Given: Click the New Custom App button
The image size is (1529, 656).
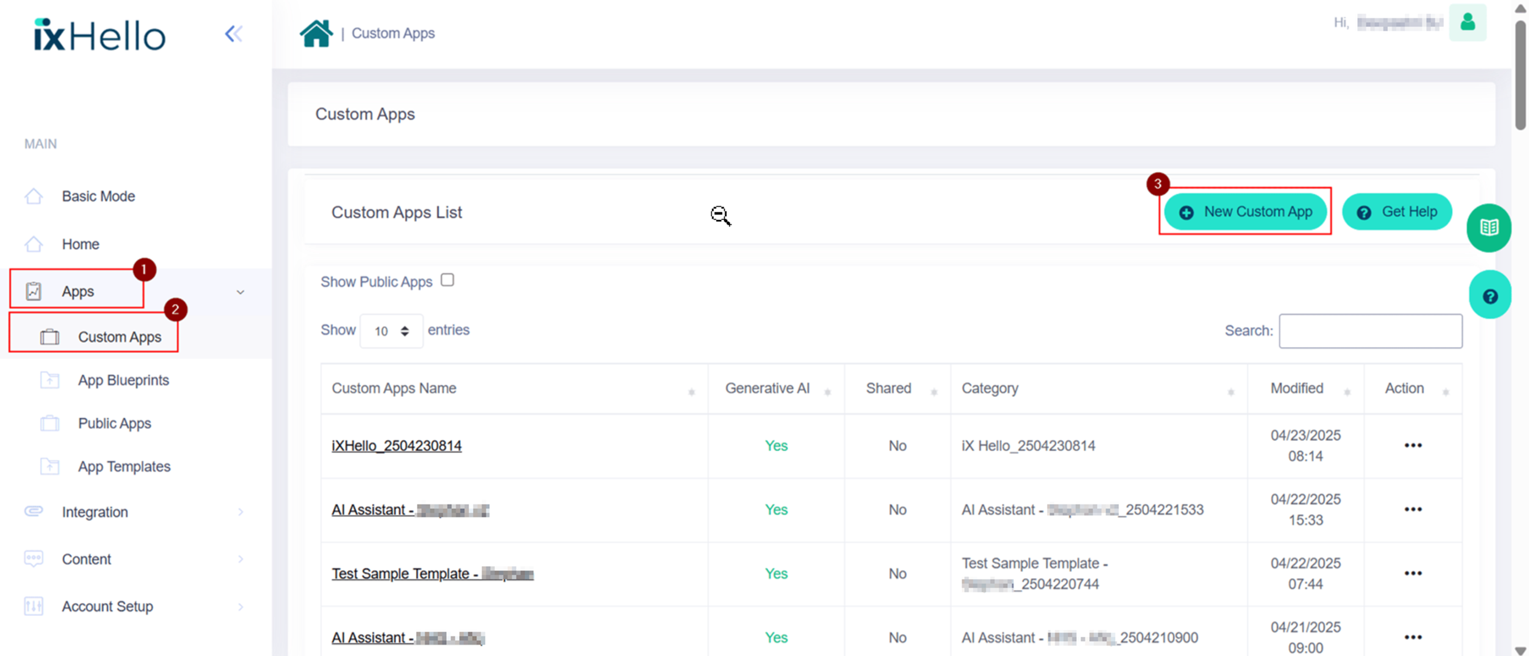Looking at the screenshot, I should coord(1245,211).
